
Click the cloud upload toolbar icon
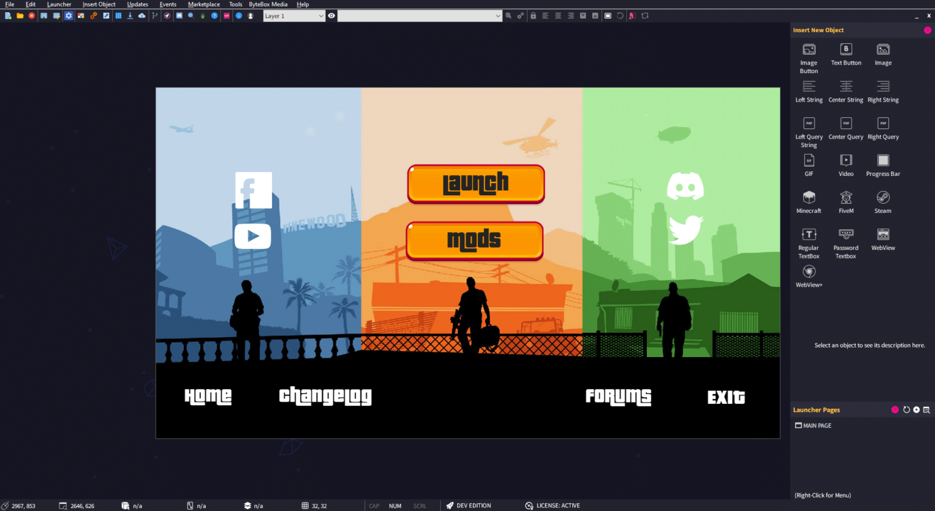(x=141, y=15)
